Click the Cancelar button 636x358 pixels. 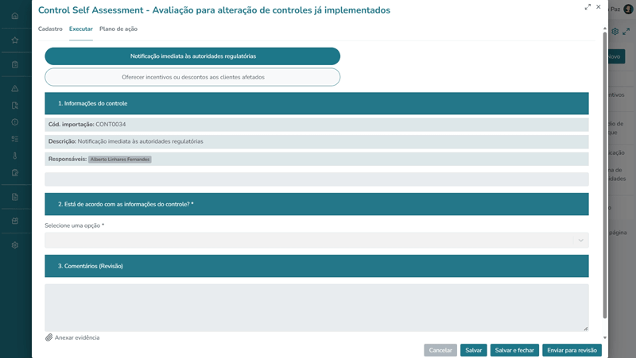point(440,350)
